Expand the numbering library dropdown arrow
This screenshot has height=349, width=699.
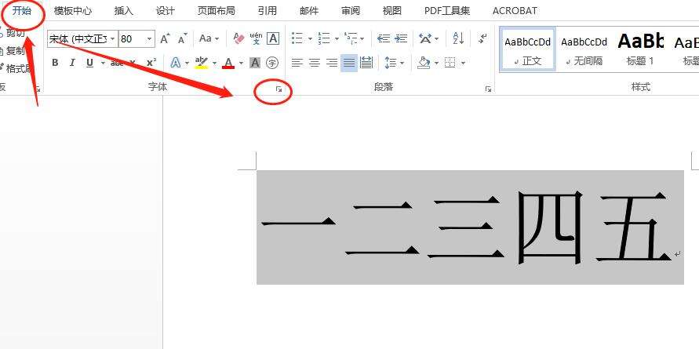pos(337,38)
